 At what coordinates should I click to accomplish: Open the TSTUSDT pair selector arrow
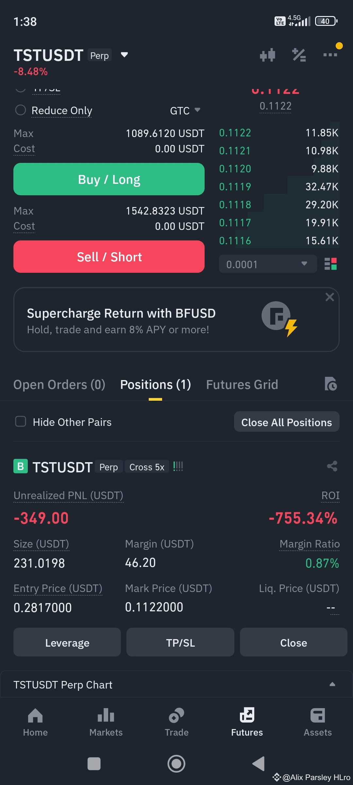click(124, 55)
